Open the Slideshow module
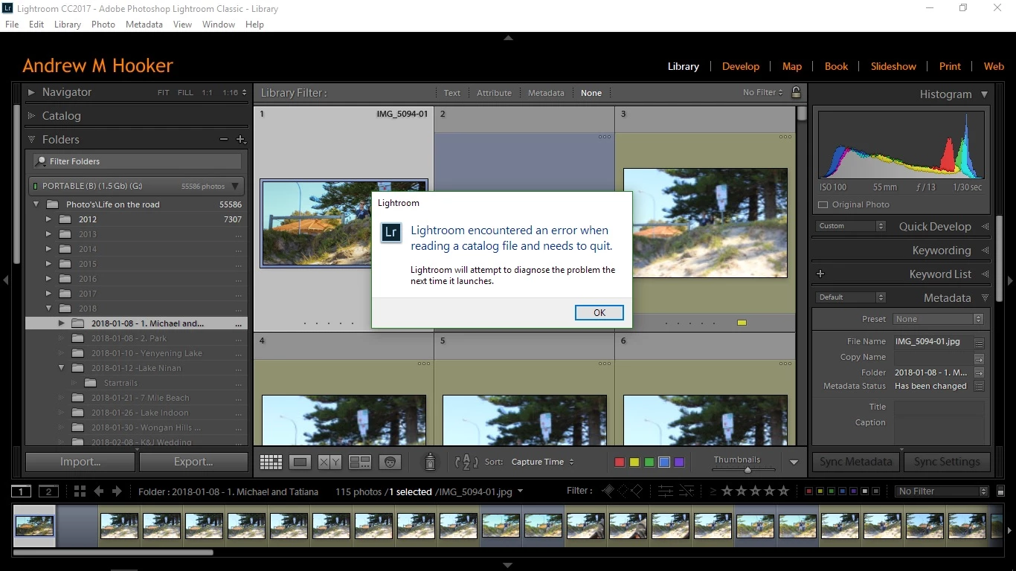 [893, 66]
